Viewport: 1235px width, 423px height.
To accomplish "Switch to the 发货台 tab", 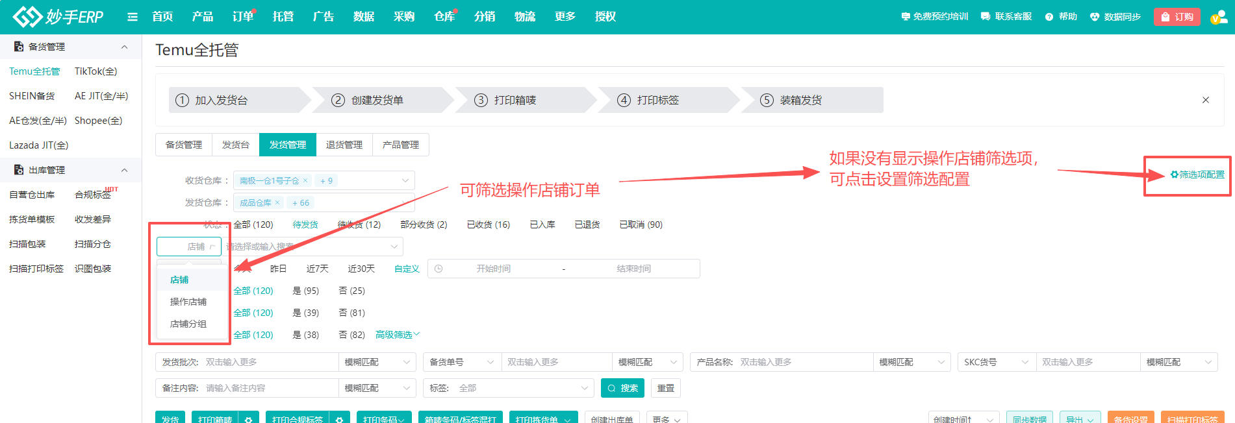I will tap(236, 145).
